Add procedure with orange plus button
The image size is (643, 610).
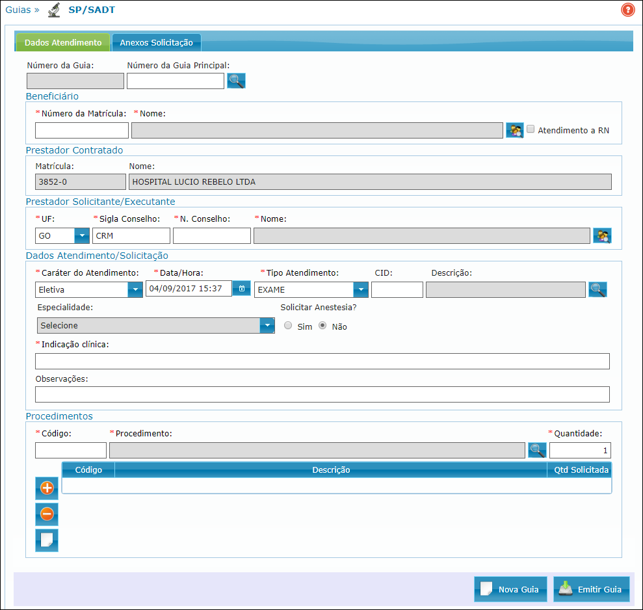(47, 488)
